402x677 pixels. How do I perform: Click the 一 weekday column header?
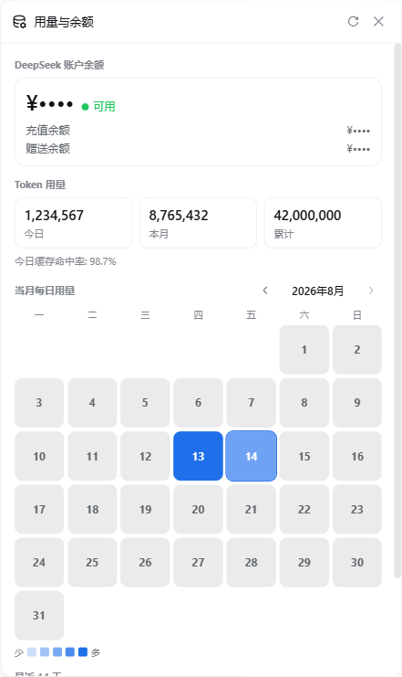click(x=39, y=315)
